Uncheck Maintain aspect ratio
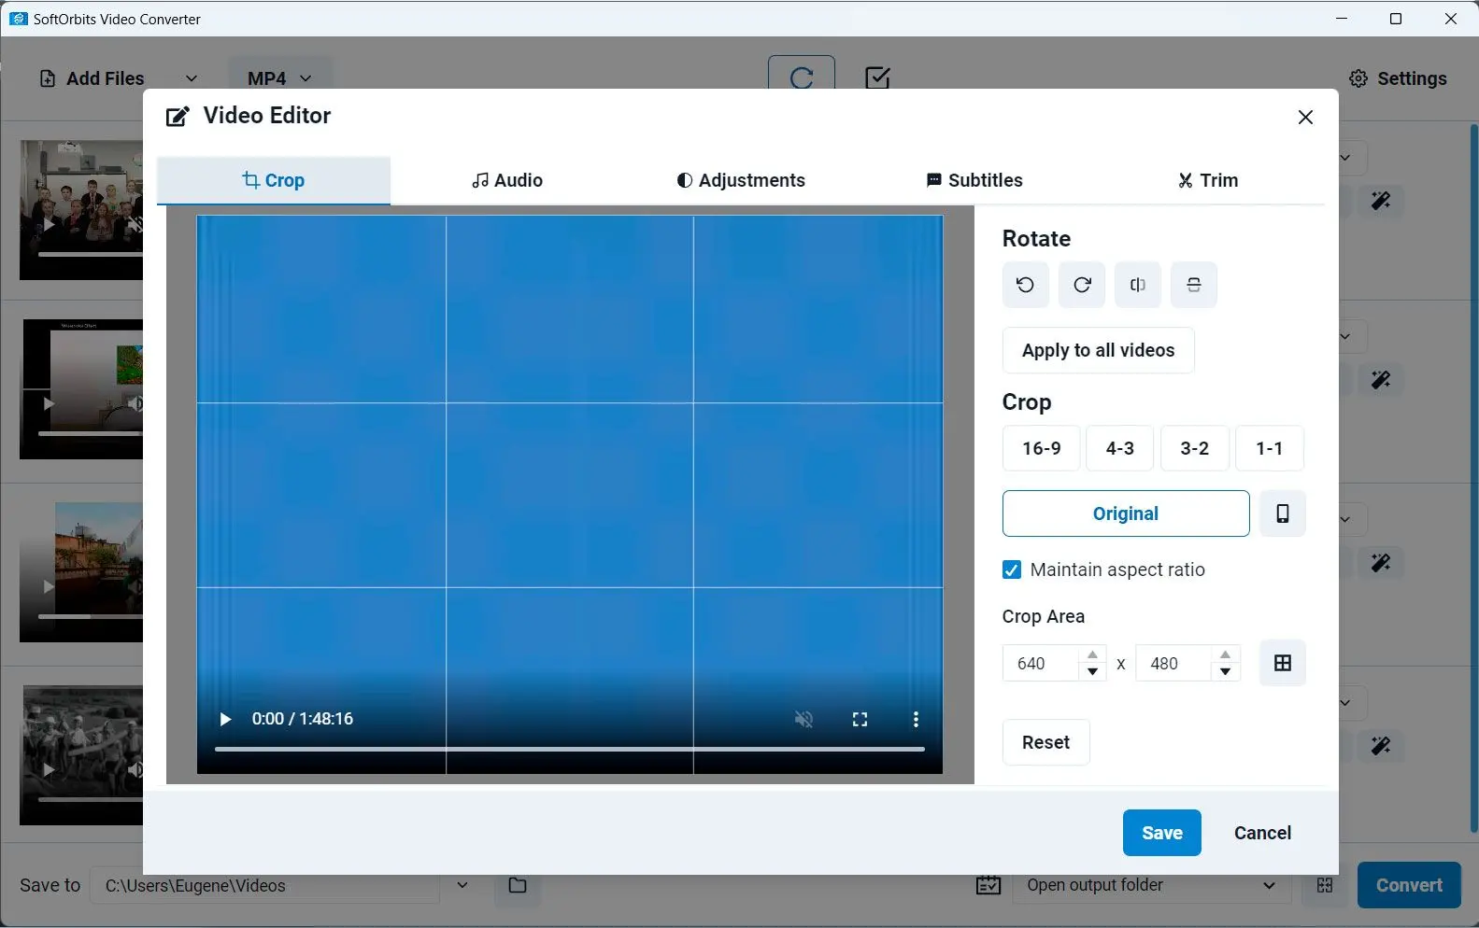1479x928 pixels. point(1012,569)
